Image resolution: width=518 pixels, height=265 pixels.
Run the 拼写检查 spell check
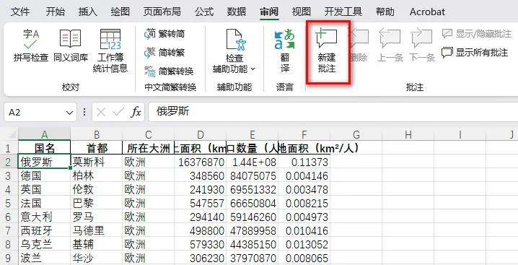click(x=31, y=46)
